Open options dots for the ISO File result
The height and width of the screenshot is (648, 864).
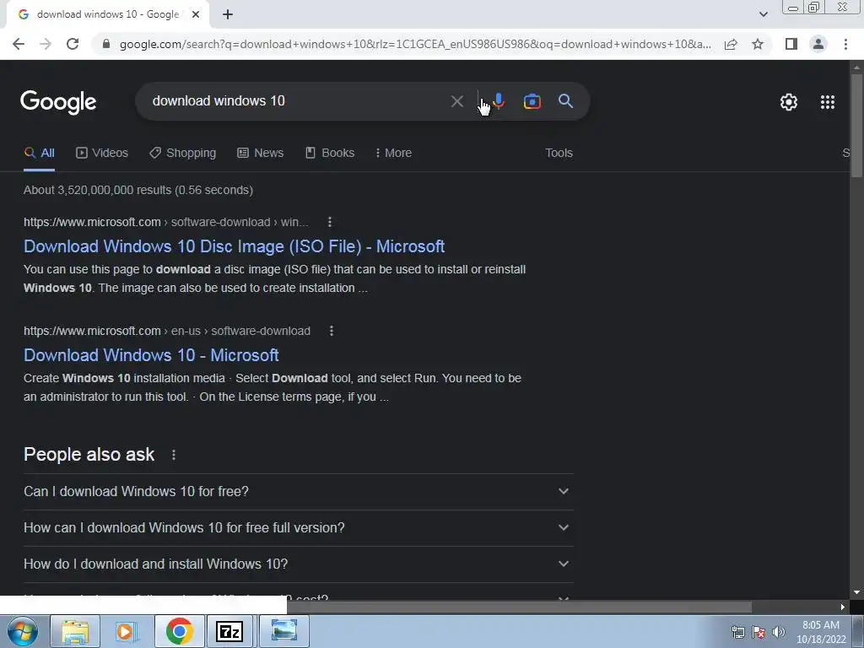330,222
